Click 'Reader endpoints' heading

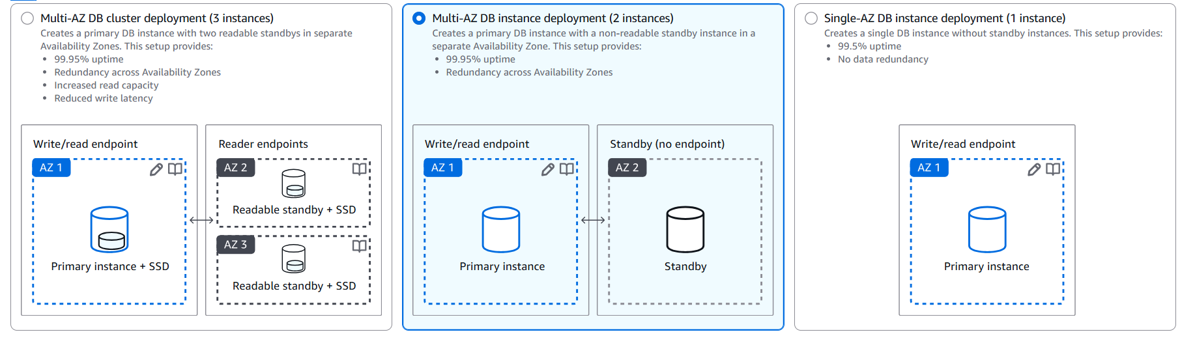click(x=263, y=144)
